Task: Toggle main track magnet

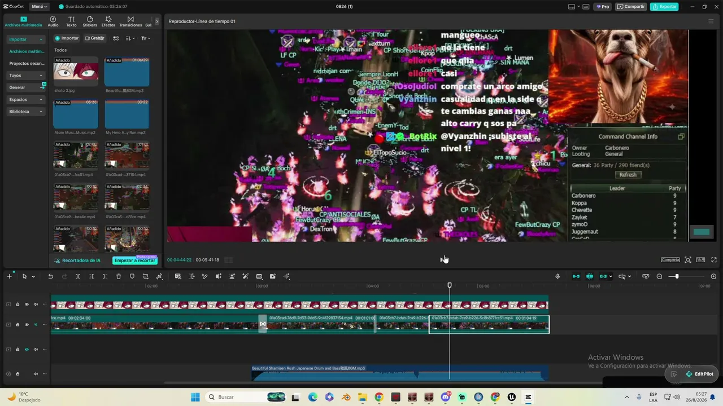Action: (576, 276)
